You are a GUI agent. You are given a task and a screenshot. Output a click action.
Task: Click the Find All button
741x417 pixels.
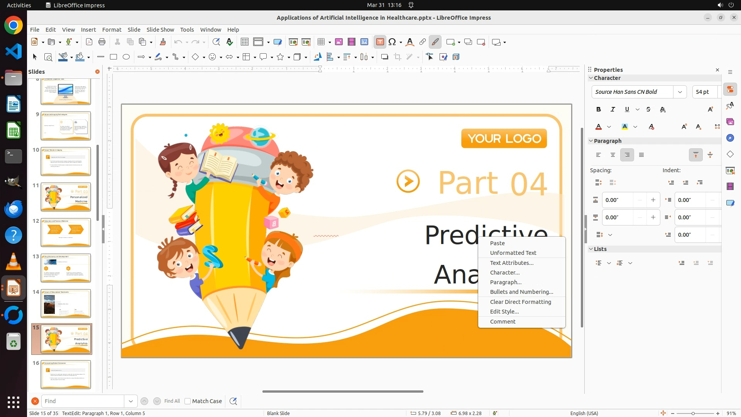tap(172, 401)
